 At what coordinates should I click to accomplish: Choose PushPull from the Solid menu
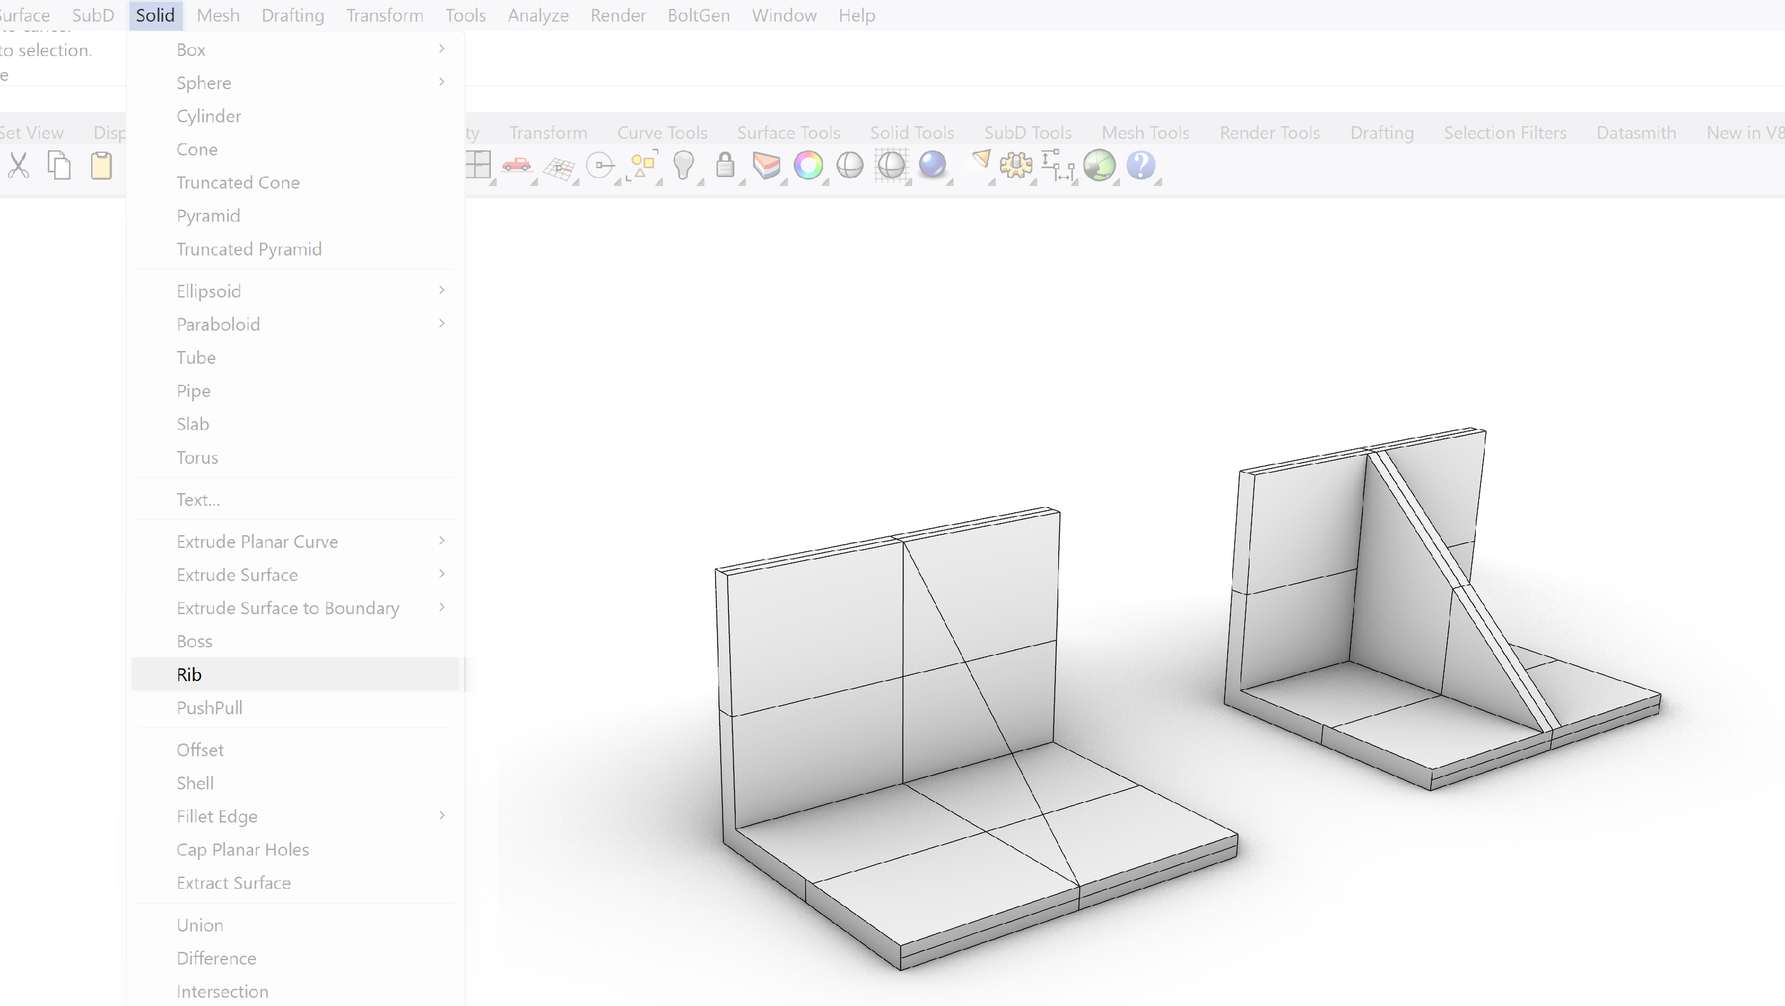point(209,707)
